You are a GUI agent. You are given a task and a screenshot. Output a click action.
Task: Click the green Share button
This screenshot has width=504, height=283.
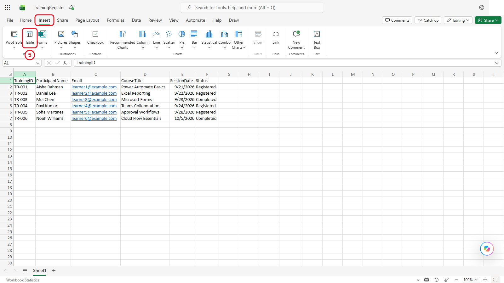click(x=488, y=20)
